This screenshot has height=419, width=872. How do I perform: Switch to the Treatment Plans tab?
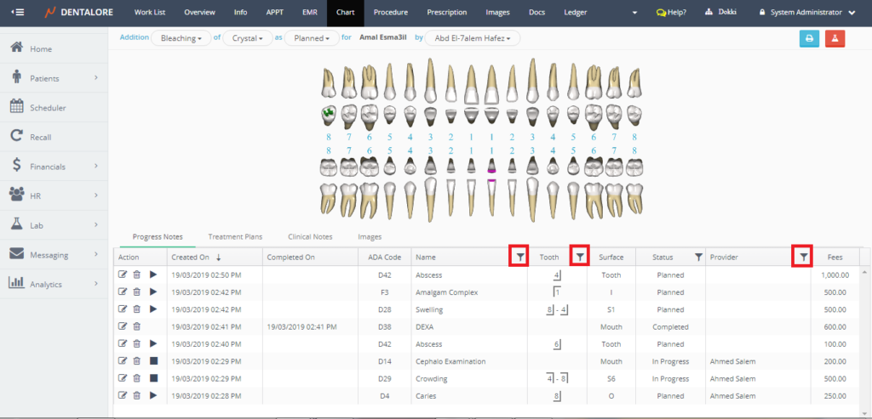point(235,236)
